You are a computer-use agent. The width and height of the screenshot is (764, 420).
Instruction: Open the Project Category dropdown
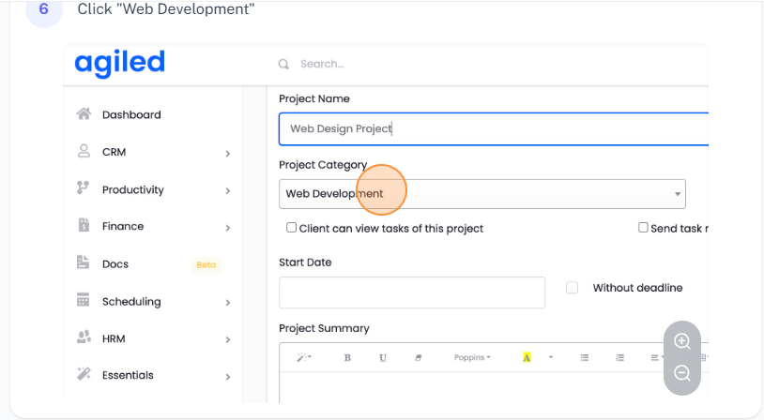[481, 194]
